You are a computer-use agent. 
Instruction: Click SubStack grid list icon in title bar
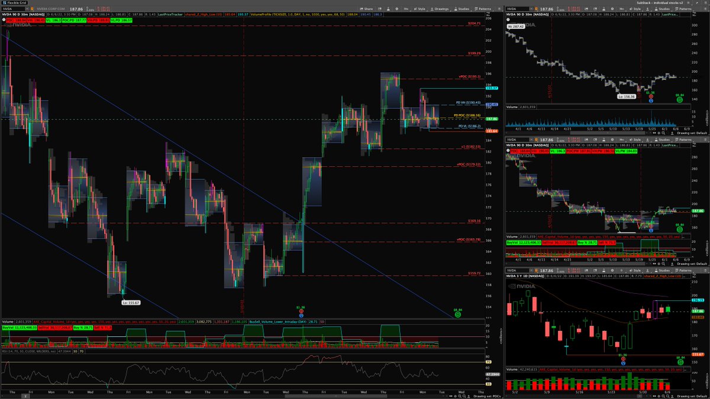point(688,3)
